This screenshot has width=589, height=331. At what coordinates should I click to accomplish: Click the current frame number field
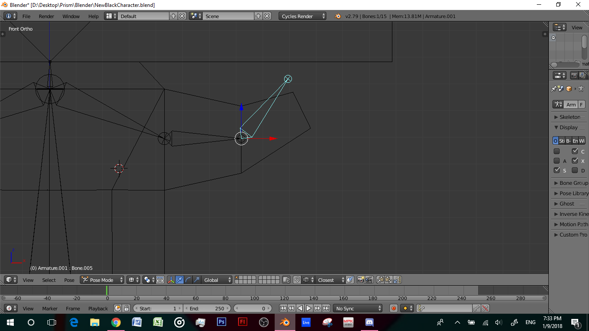(x=253, y=308)
